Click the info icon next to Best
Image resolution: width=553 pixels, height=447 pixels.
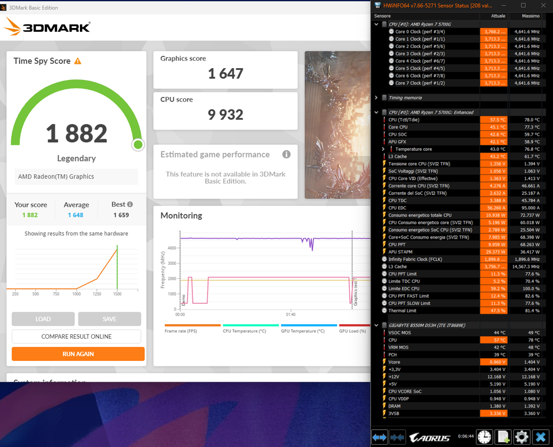point(130,205)
